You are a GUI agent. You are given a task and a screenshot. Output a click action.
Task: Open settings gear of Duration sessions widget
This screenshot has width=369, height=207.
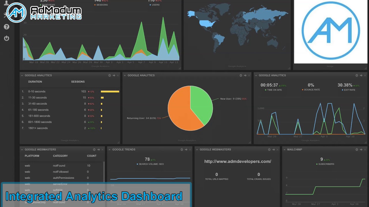pos(110,75)
